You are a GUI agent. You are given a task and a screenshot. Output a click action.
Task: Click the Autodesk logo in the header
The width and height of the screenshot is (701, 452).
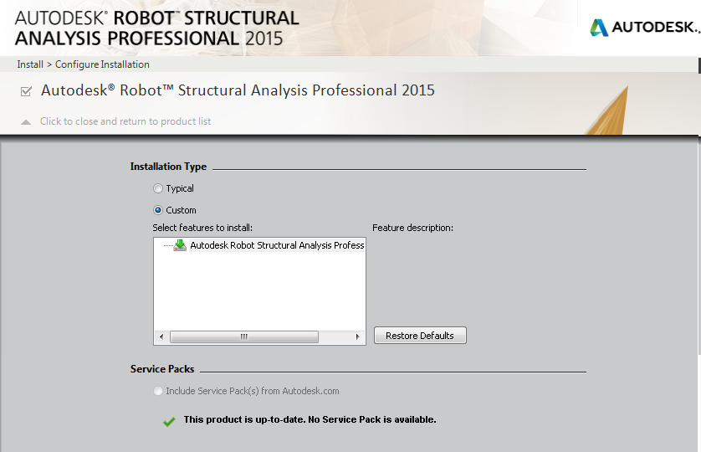(x=643, y=28)
